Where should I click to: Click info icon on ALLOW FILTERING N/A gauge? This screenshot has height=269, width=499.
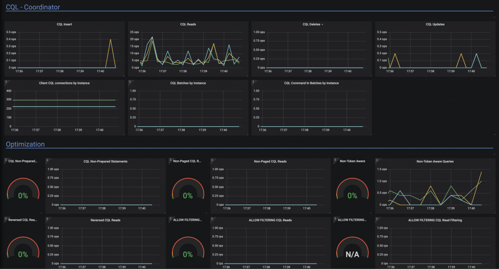tap(335, 219)
